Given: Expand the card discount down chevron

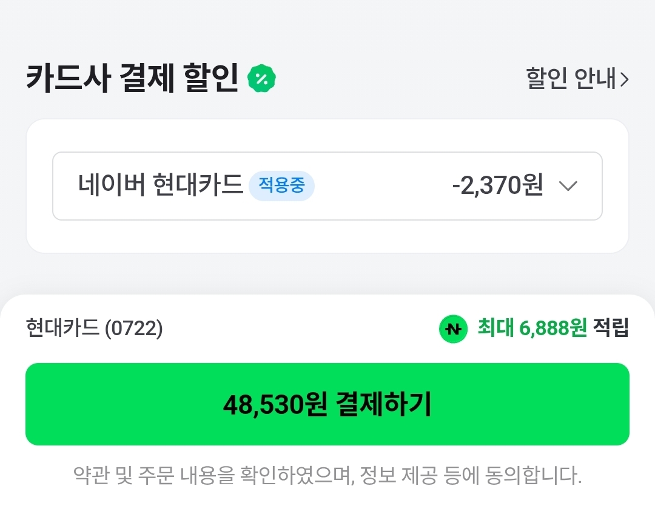Looking at the screenshot, I should click(568, 186).
